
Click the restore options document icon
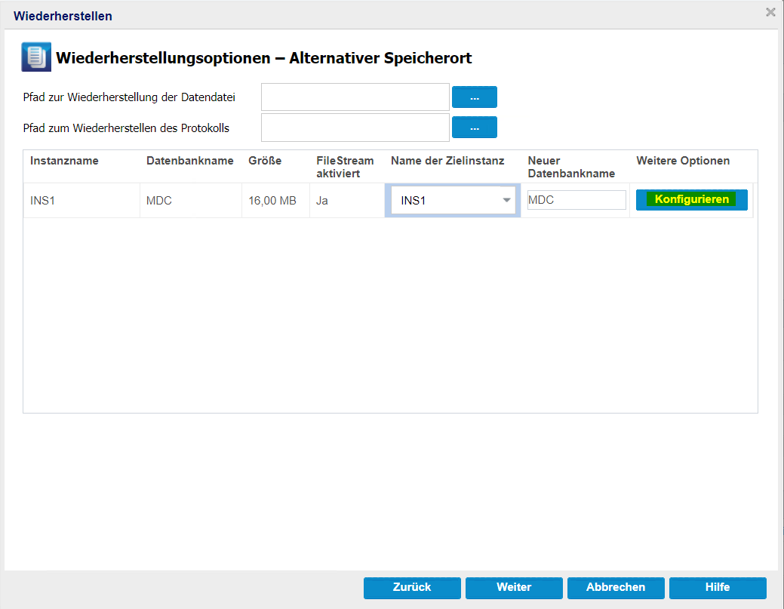(35, 57)
